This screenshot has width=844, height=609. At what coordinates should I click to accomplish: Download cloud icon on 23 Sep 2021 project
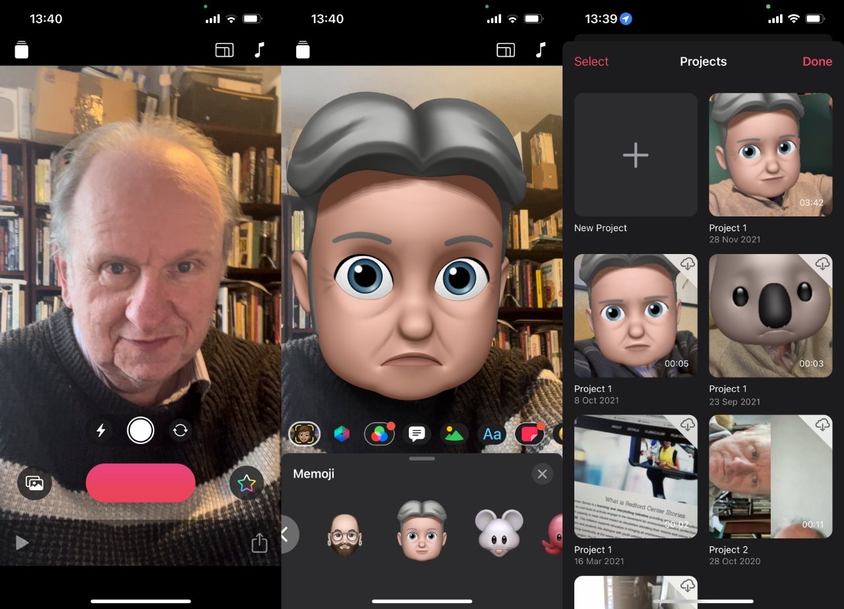pos(822,264)
